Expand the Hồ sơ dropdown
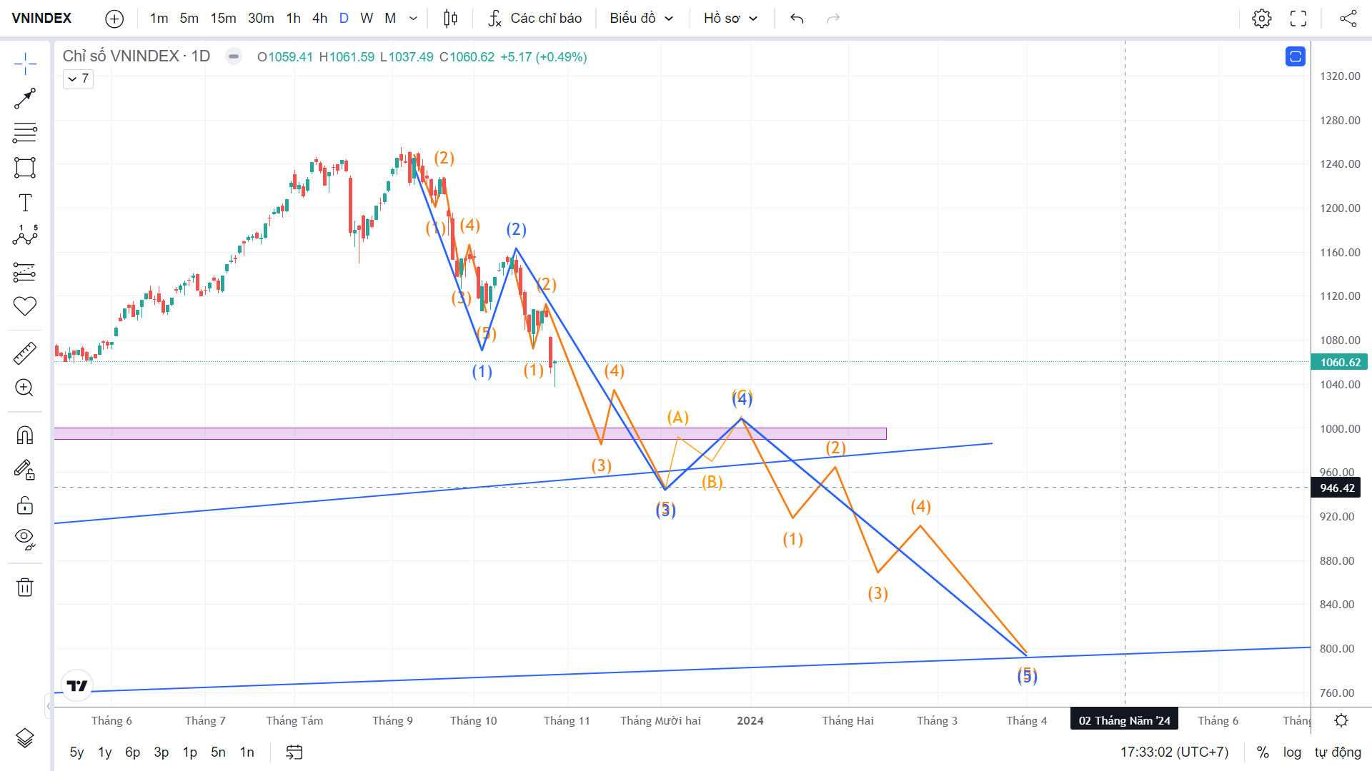The width and height of the screenshot is (1372, 771). [730, 19]
